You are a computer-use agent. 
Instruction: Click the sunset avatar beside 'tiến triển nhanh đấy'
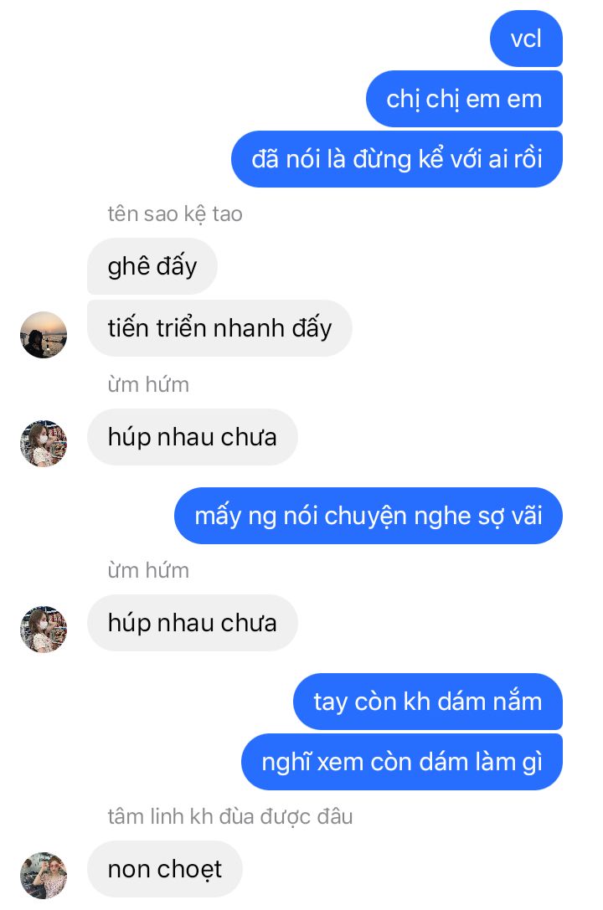click(44, 335)
